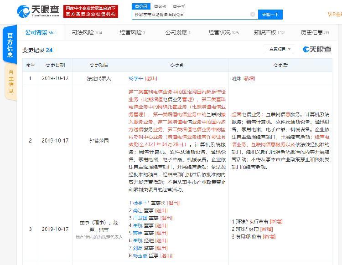Click the [新增] legal representative in row 1

pyautogui.click(x=243, y=78)
